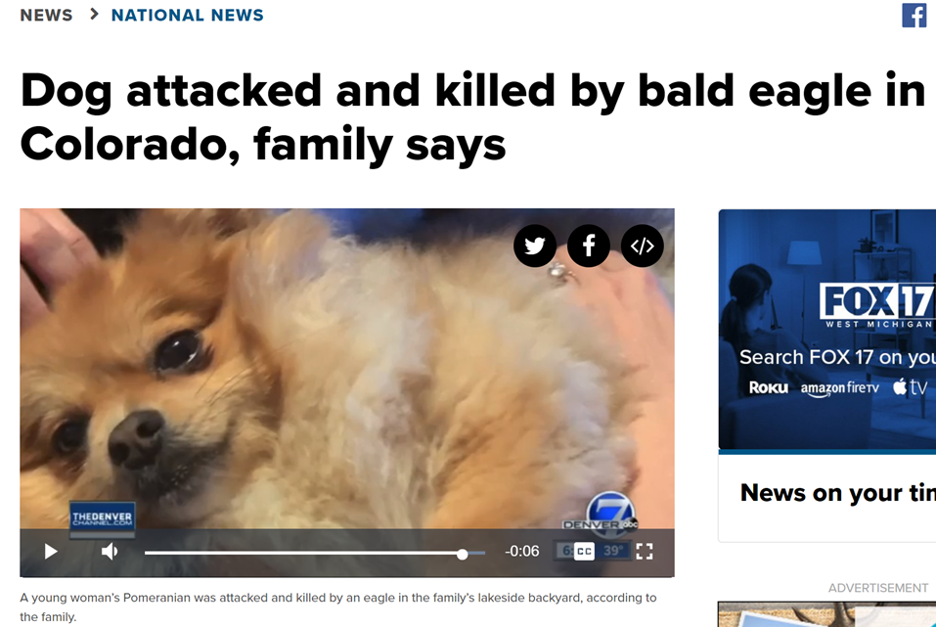Image resolution: width=936 pixels, height=627 pixels.
Task: Share video via Twitter bird icon
Action: 535,246
